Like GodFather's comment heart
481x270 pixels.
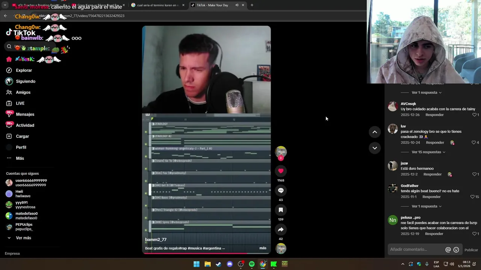[x=472, y=197]
